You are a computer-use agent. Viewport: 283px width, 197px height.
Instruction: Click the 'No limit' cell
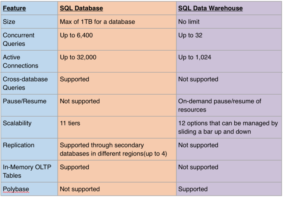click(229, 22)
